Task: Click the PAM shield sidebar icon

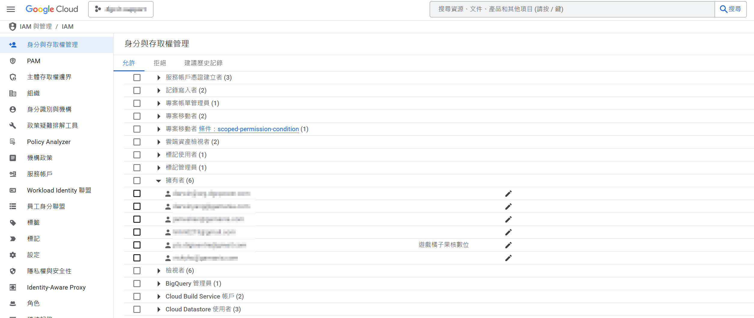Action: click(x=13, y=61)
